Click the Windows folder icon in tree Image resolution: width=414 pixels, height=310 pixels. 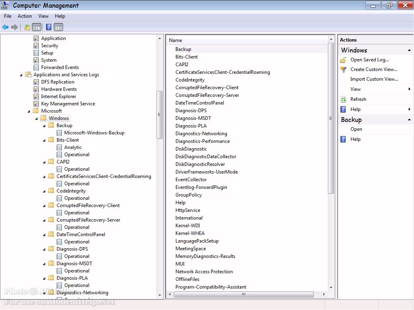point(43,118)
